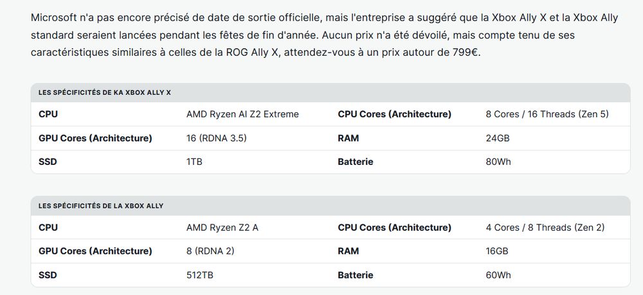
Task: Click the '1TB' SSD value
Action: 194,162
